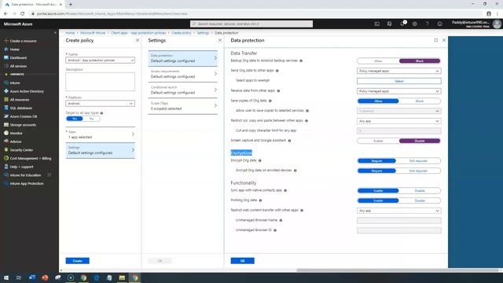The width and height of the screenshot is (503, 283).
Task: Expand Scope (Tags) settings row
Action: (182, 106)
